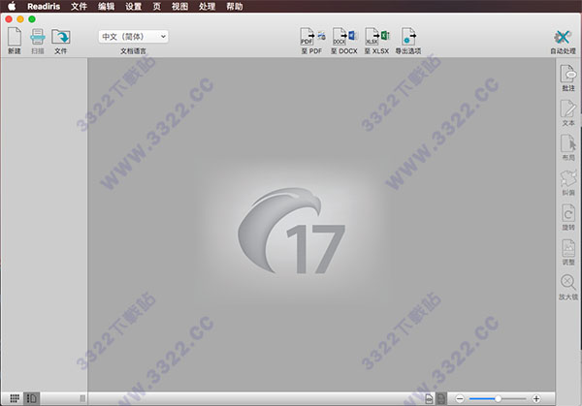The height and width of the screenshot is (406, 582).
Task: Select the 文本 text edit tool
Action: (x=567, y=109)
